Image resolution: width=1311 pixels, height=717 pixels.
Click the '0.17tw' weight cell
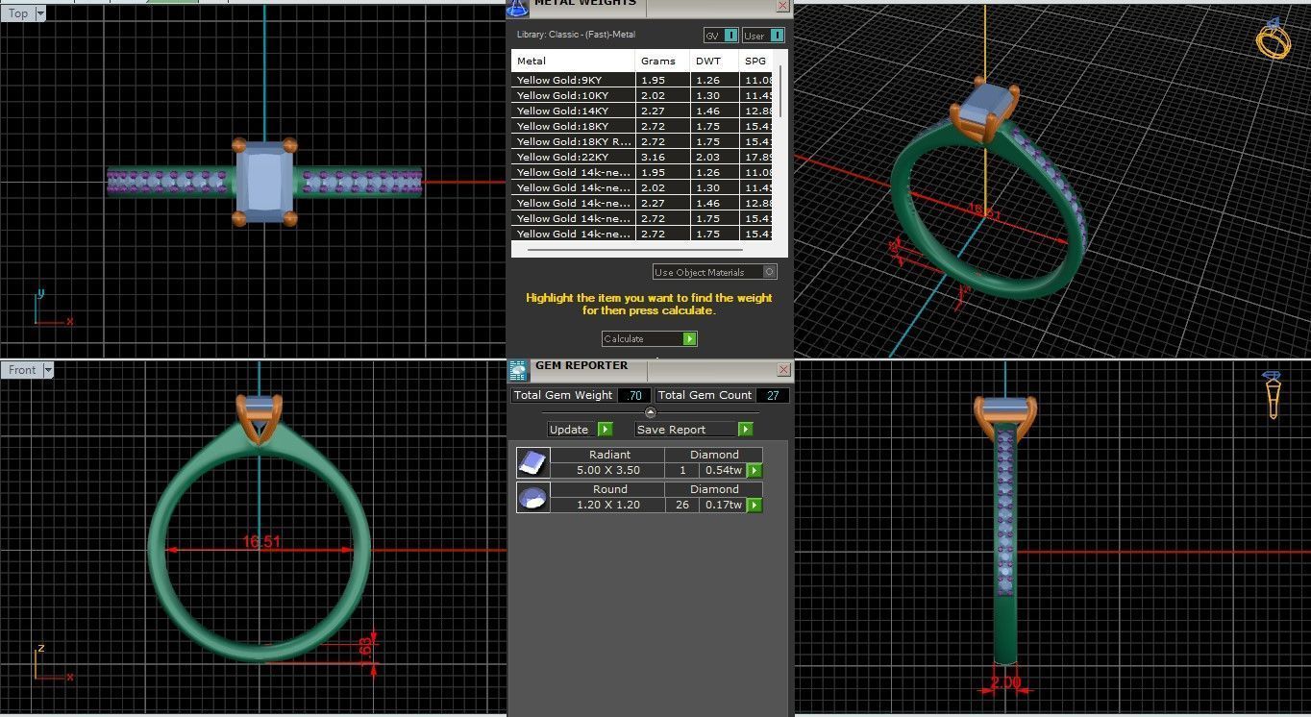723,505
